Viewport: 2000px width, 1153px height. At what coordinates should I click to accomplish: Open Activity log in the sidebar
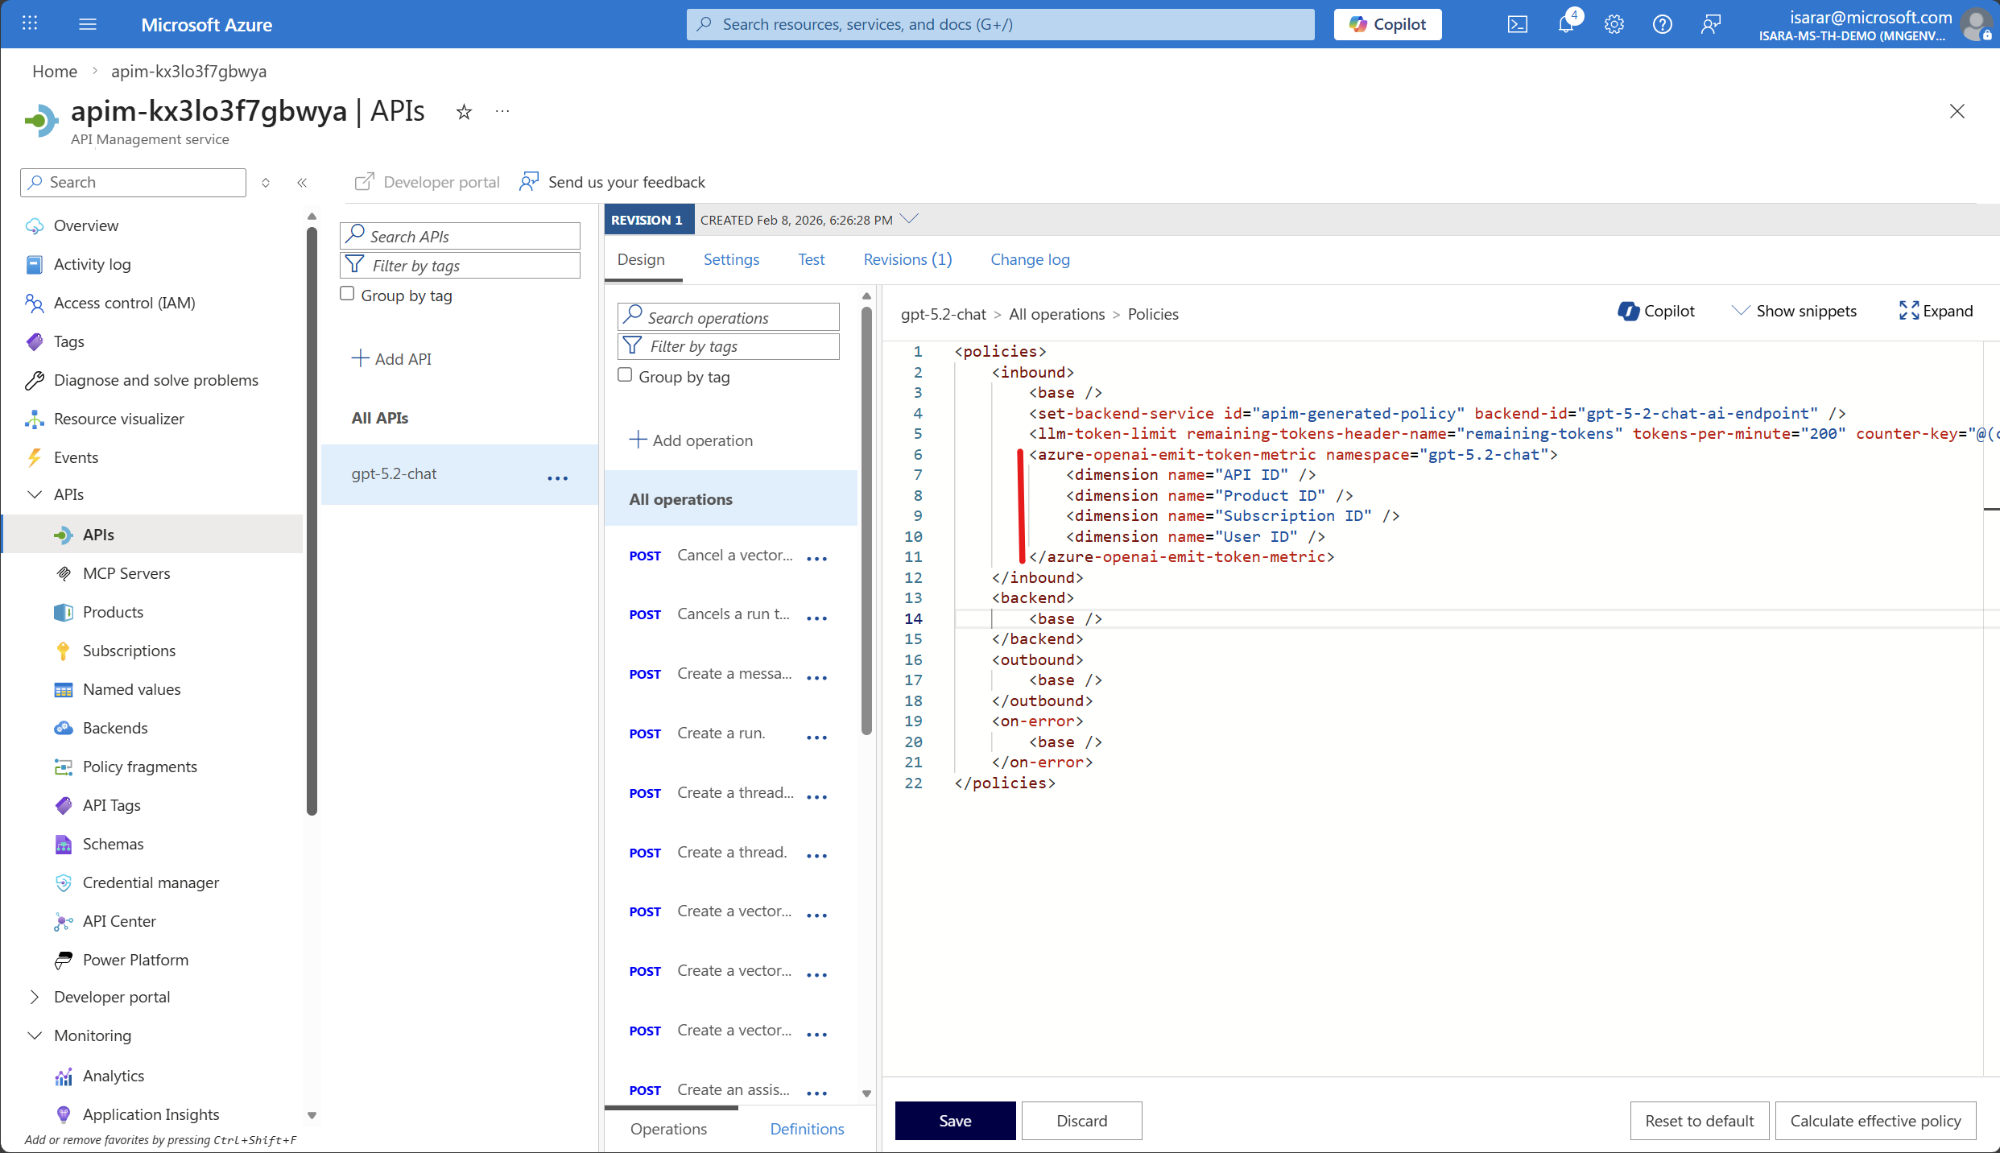tap(92, 264)
